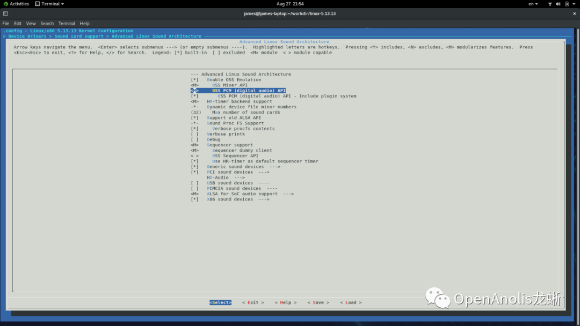Open the Terminal menu in the menu bar

tap(67, 23)
